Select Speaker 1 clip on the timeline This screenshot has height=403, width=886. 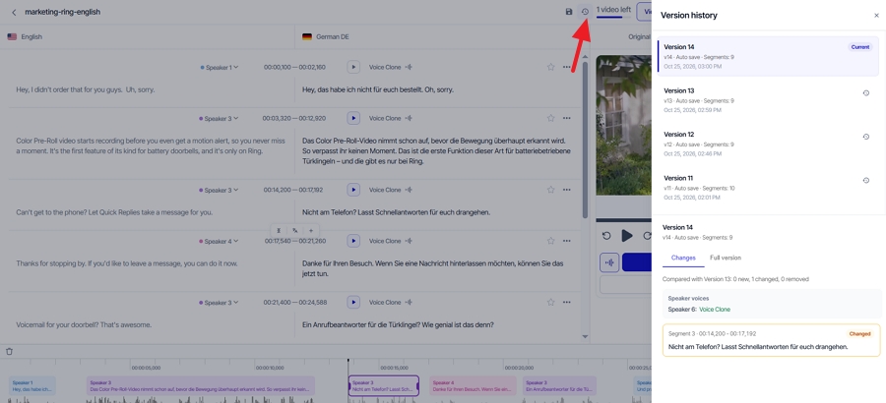click(32, 385)
